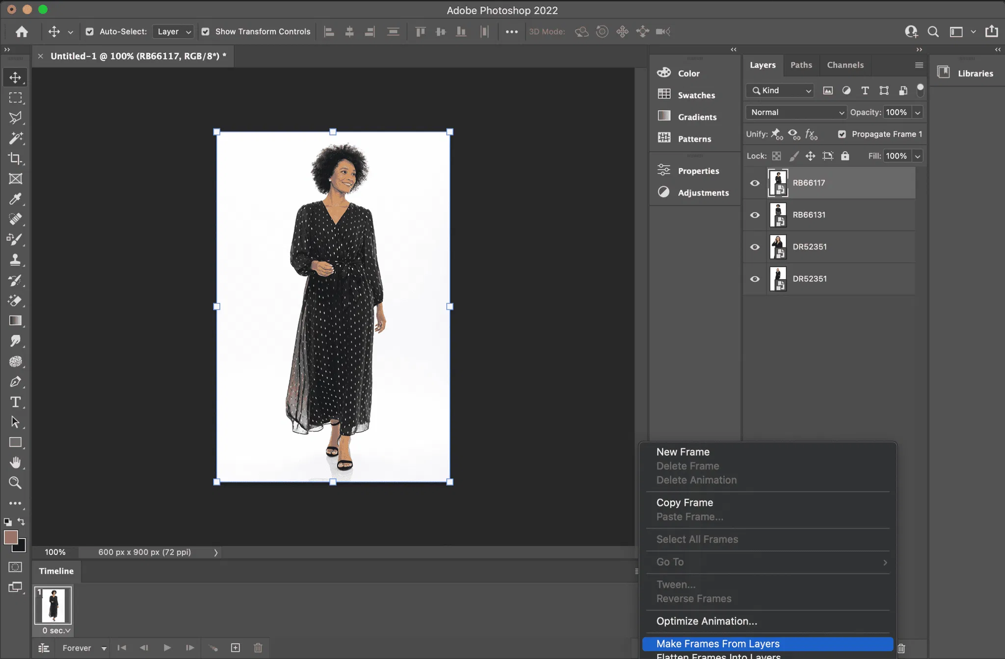This screenshot has height=659, width=1005.
Task: Click the foreground color swatch
Action: coord(10,537)
